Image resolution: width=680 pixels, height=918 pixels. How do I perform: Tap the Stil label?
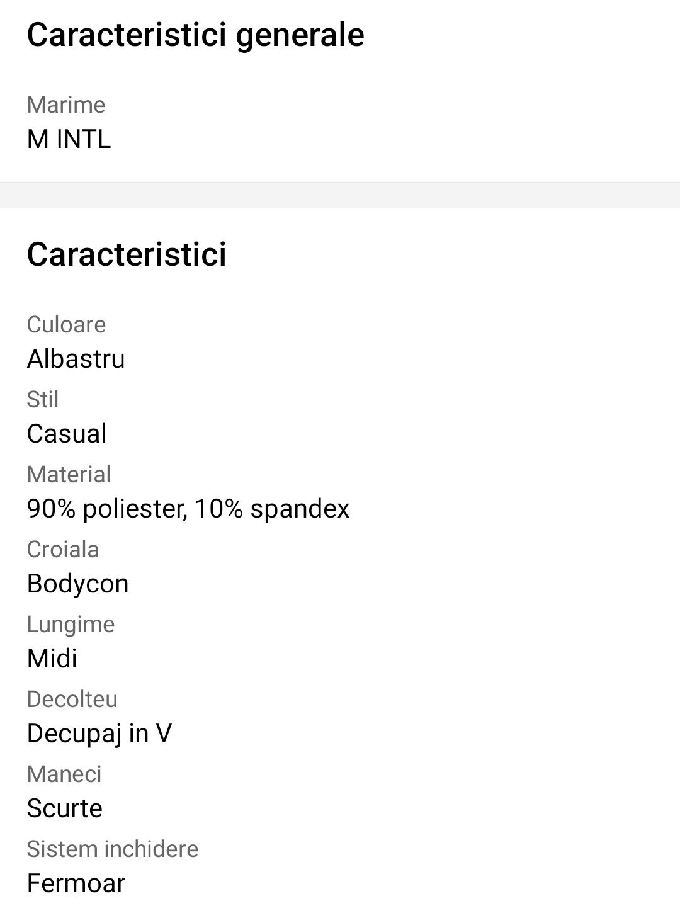[43, 400]
